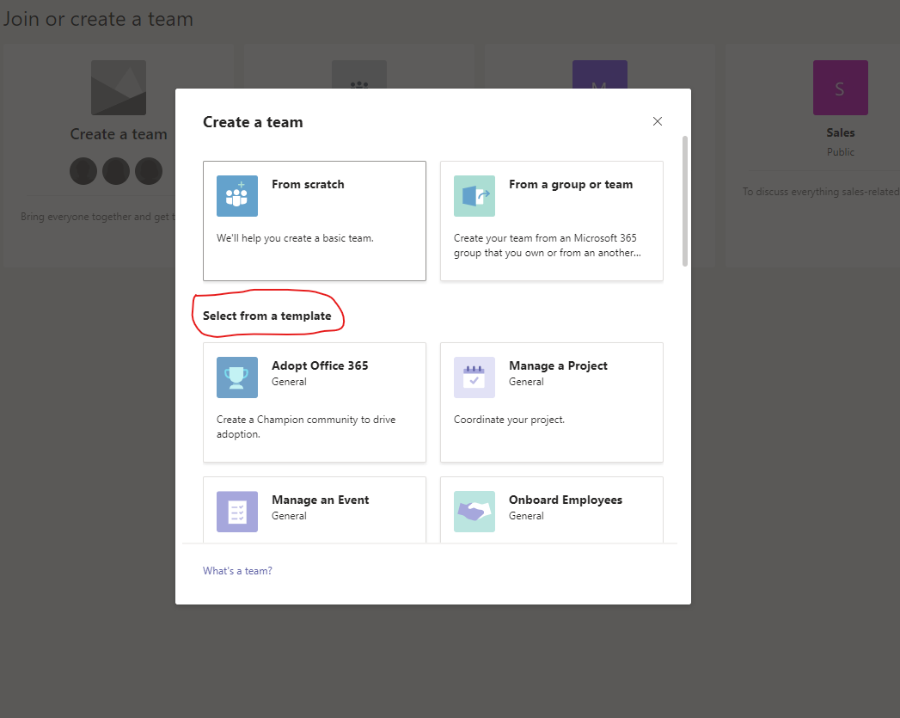The width and height of the screenshot is (900, 718).
Task: Click the Adopt Office 365 trophy icon
Action: 237,377
